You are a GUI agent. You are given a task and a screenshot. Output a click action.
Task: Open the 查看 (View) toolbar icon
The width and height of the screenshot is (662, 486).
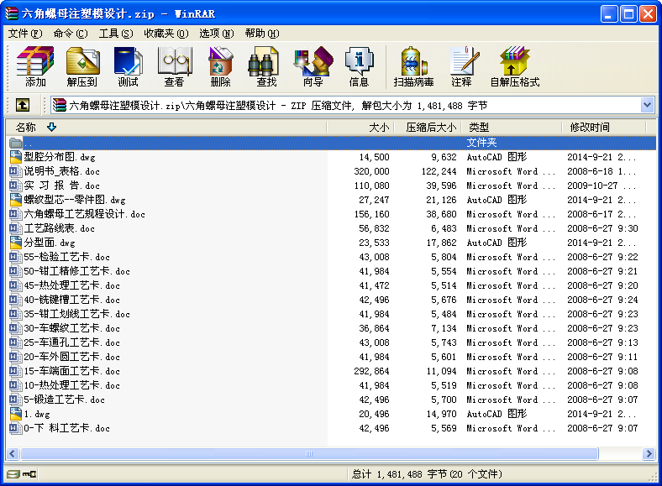pos(175,66)
